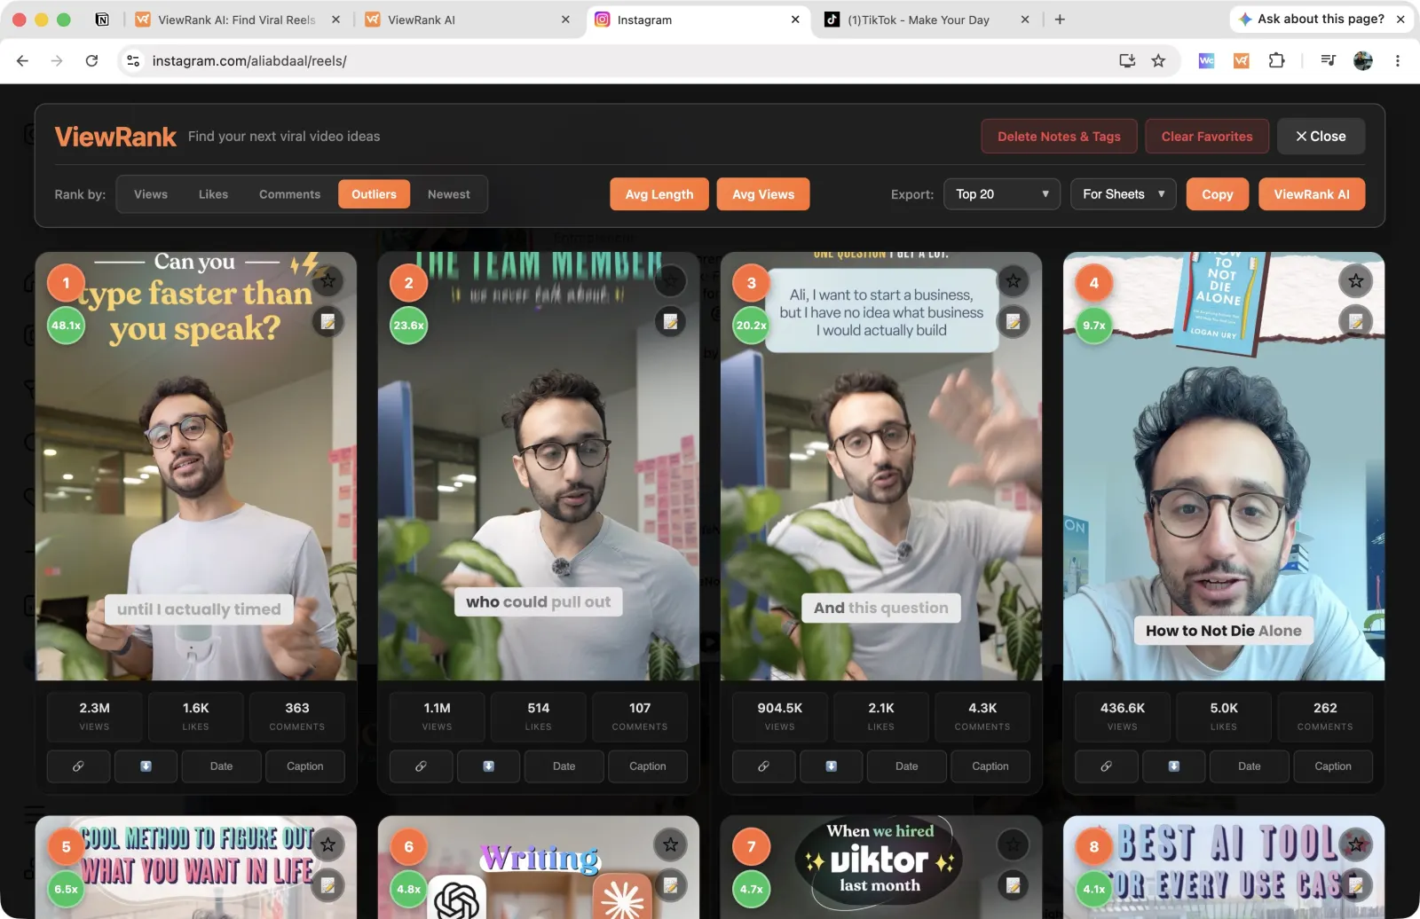Reload the Instagram page
The width and height of the screenshot is (1420, 919).
click(91, 60)
